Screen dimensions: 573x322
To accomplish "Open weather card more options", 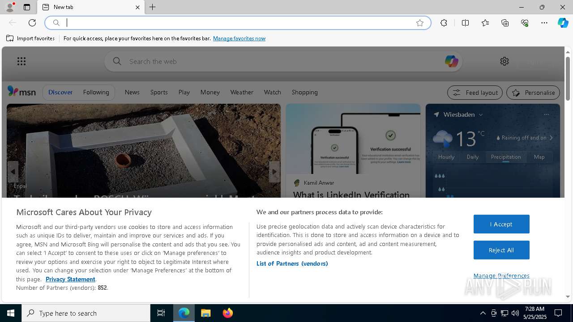I will [x=546, y=114].
